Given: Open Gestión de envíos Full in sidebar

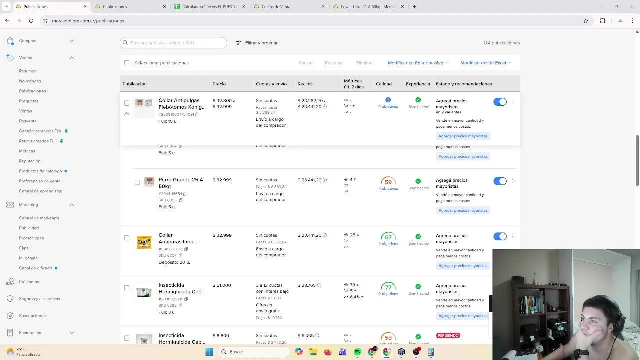Looking at the screenshot, I should pyautogui.click(x=40, y=131).
